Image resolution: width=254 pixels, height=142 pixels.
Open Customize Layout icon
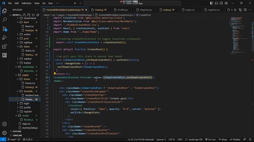[x=226, y=3]
